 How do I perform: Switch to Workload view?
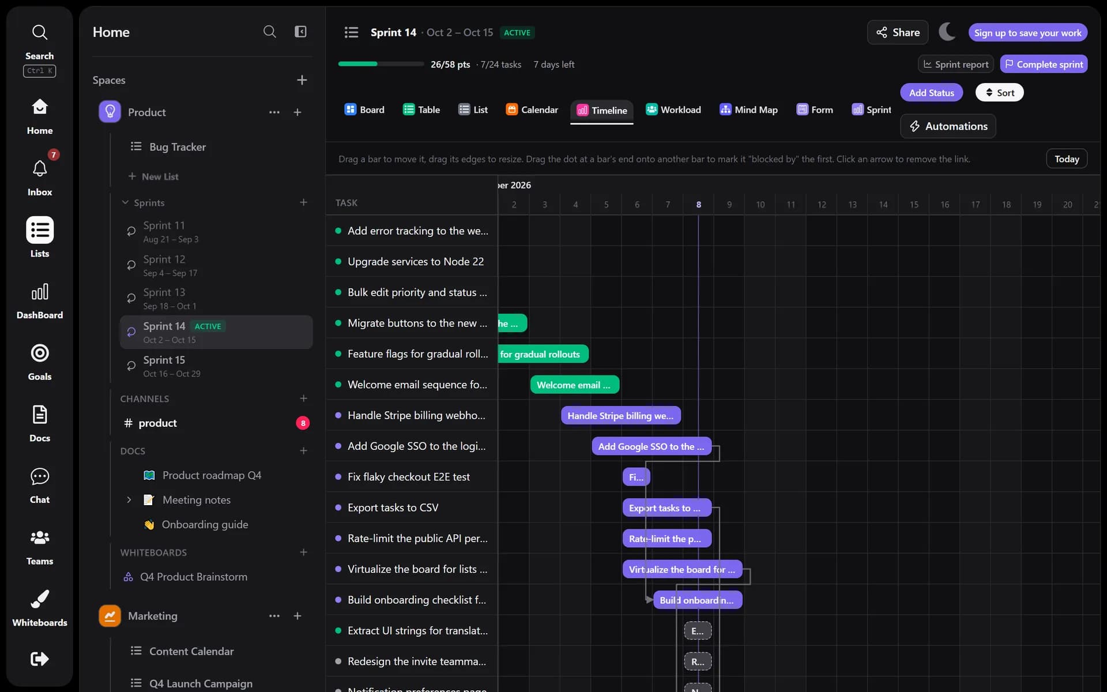point(673,110)
